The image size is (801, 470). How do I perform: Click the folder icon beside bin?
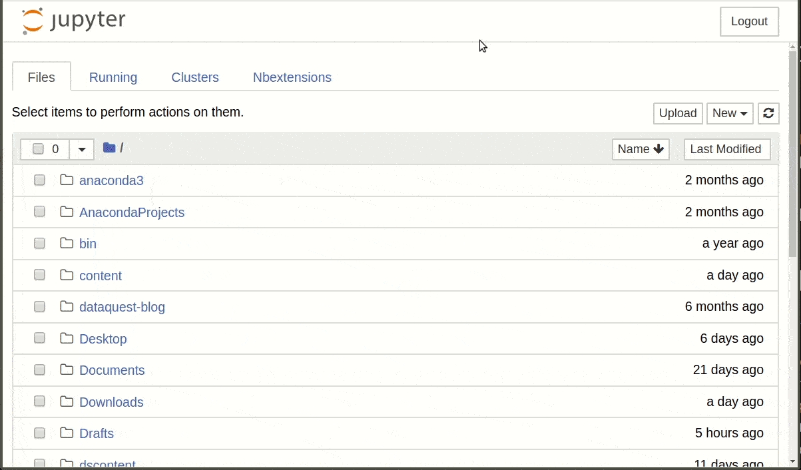pos(67,243)
